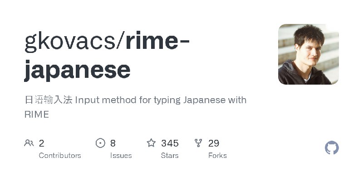Click the Stars star icon
This screenshot has width=363, height=181.
pos(151,143)
